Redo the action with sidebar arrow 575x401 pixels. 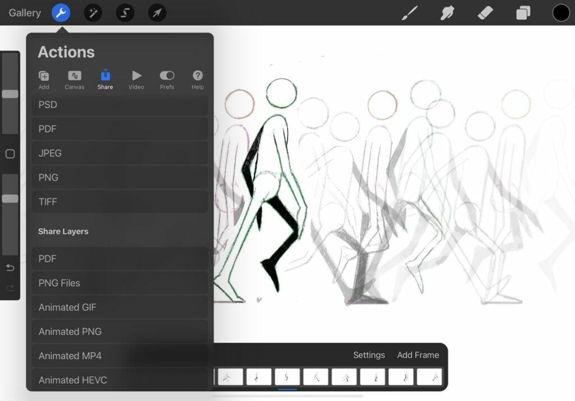(10, 288)
